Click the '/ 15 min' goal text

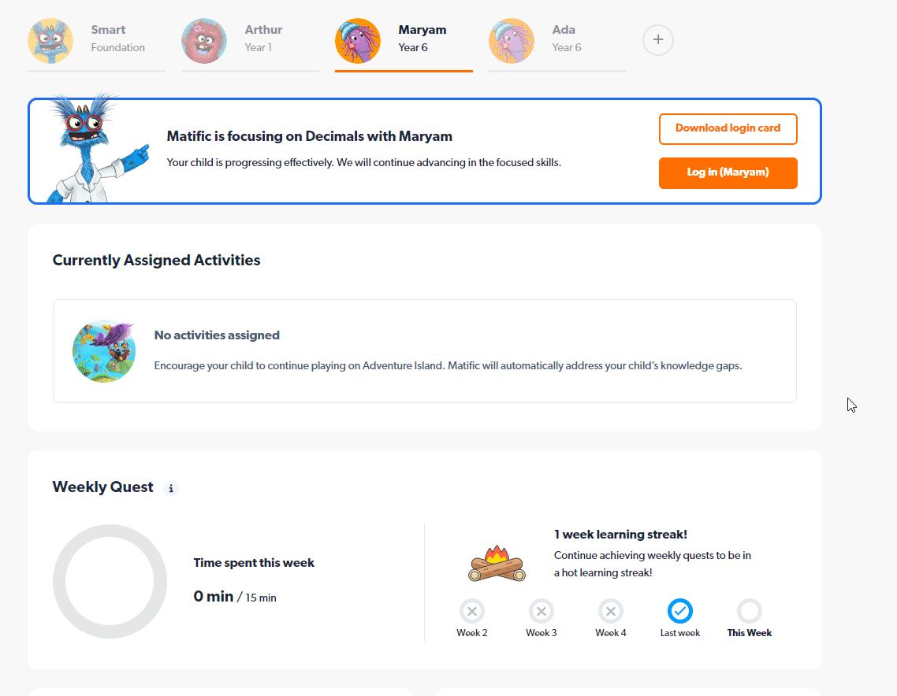coord(257,598)
